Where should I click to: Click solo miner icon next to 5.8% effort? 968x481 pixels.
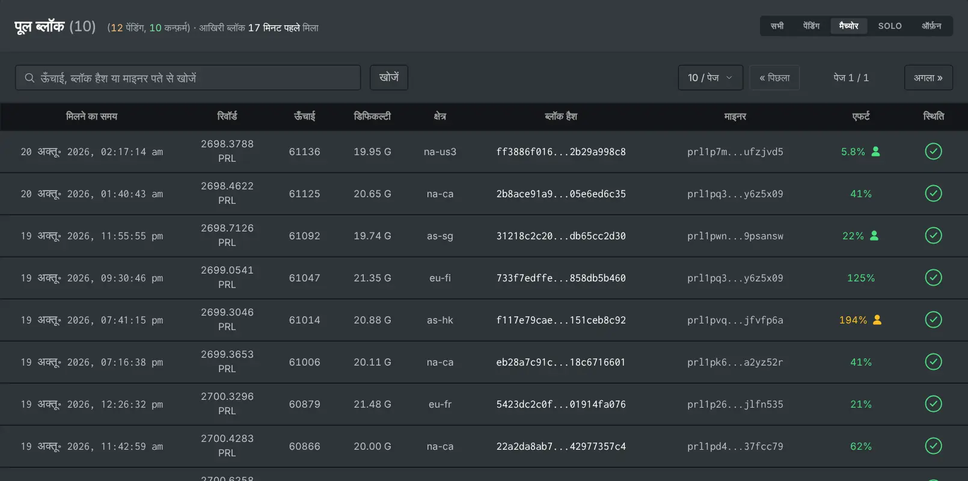coord(875,152)
